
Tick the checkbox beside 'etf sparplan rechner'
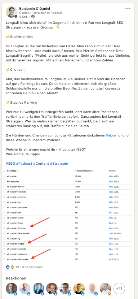click(x=4, y=187)
